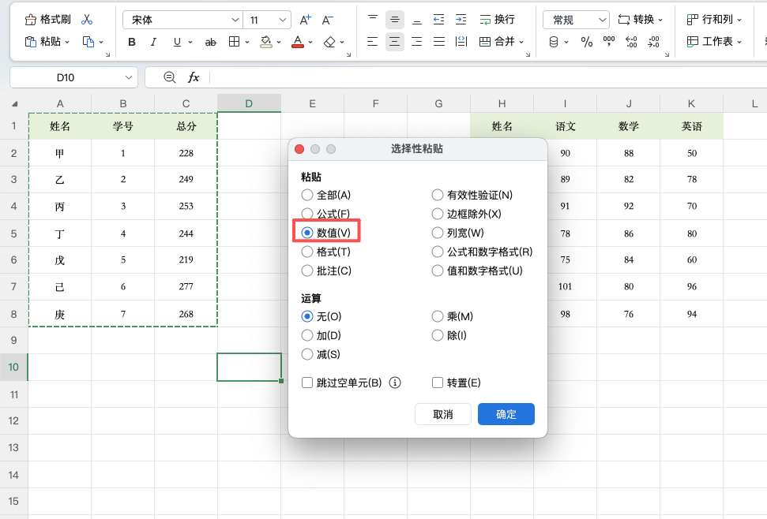
Task: Click the 换行 wrap text button
Action: [497, 20]
